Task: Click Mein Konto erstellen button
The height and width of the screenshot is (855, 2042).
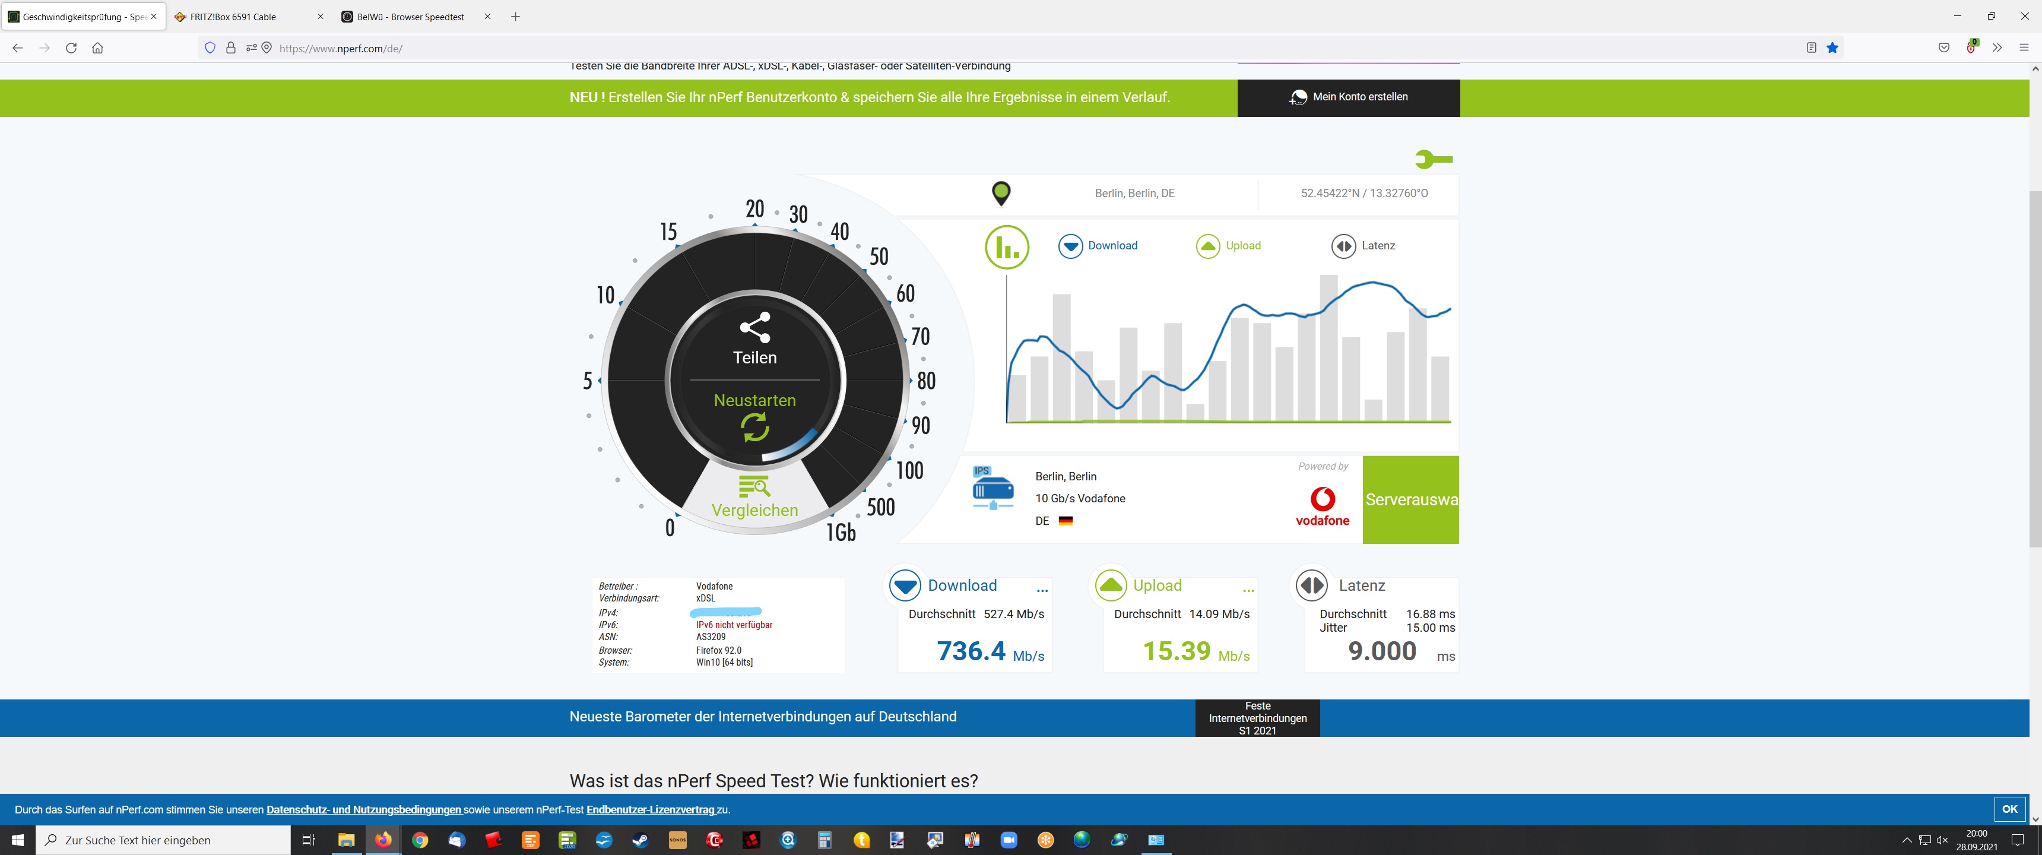Action: pyautogui.click(x=1347, y=97)
